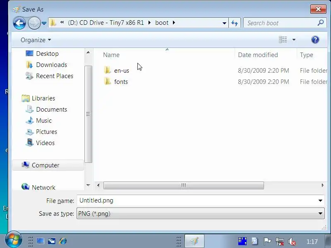Image resolution: width=331 pixels, height=248 pixels.
Task: Click the Switch between windows taskbar icon
Action: pos(51,241)
